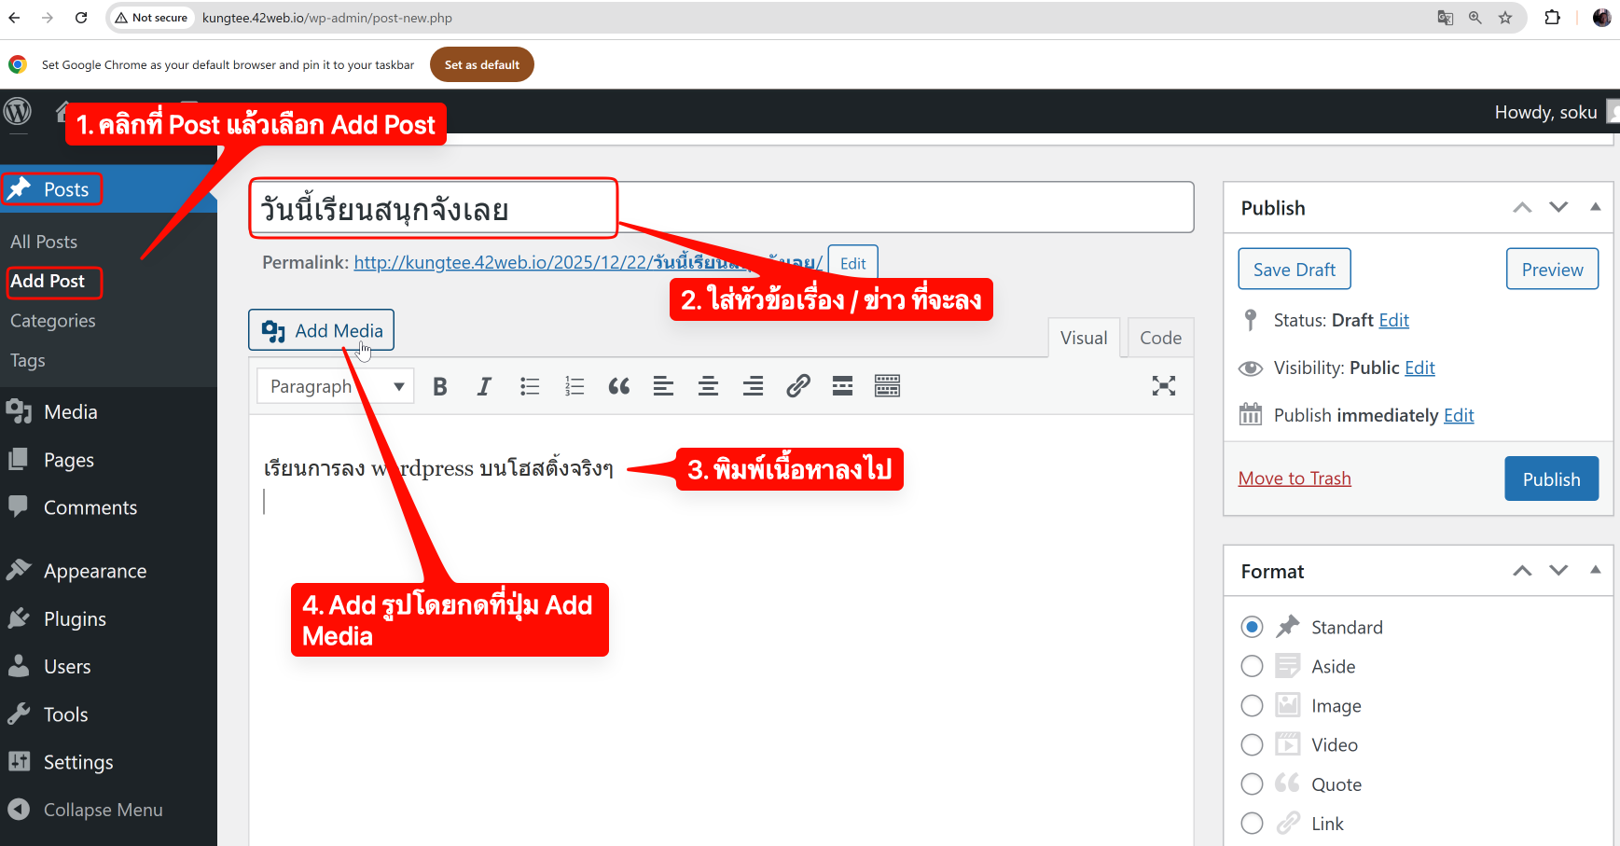Image resolution: width=1620 pixels, height=846 pixels.
Task: Click the blue Publish button
Action: pos(1551,478)
